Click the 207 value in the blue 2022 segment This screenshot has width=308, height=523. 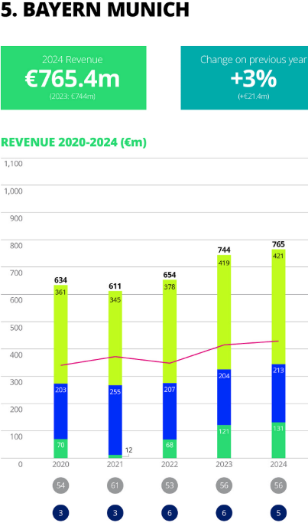click(x=170, y=389)
